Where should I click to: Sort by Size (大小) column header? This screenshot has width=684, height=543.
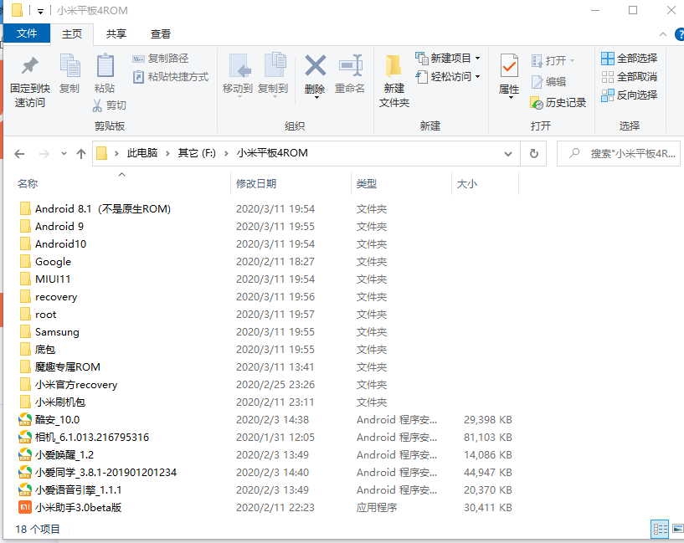[467, 184]
